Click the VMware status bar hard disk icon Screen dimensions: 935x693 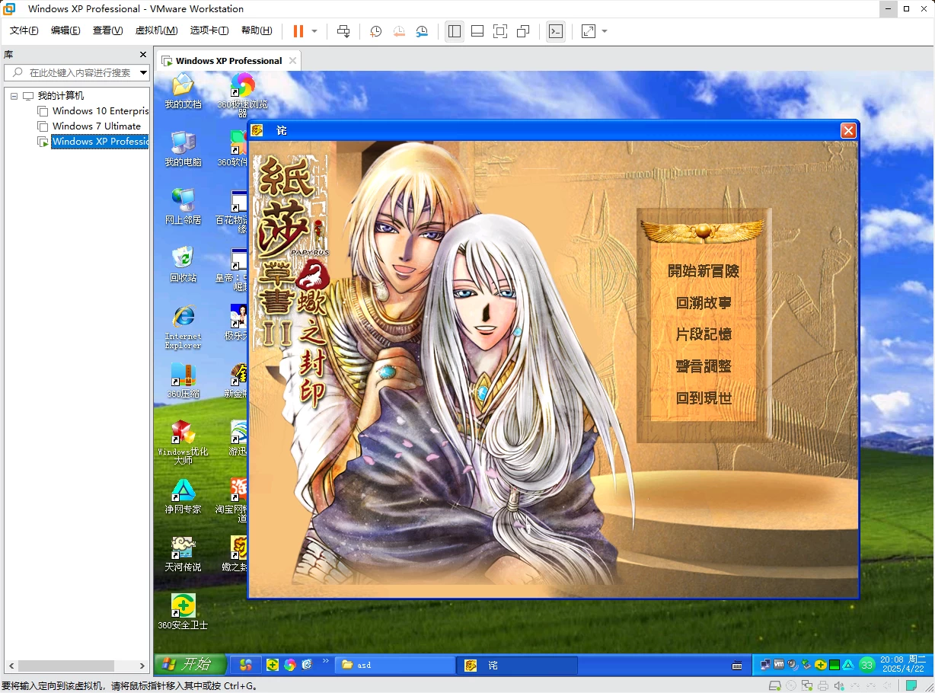[777, 685]
